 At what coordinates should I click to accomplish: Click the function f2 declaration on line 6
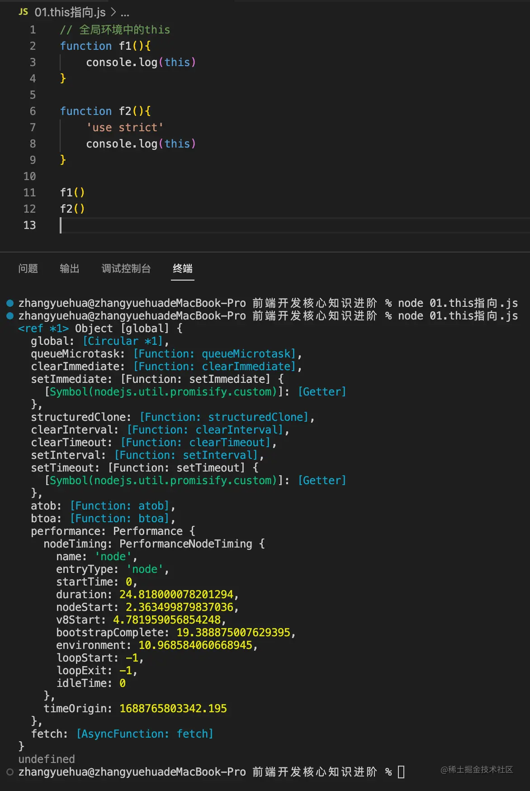[x=105, y=111]
